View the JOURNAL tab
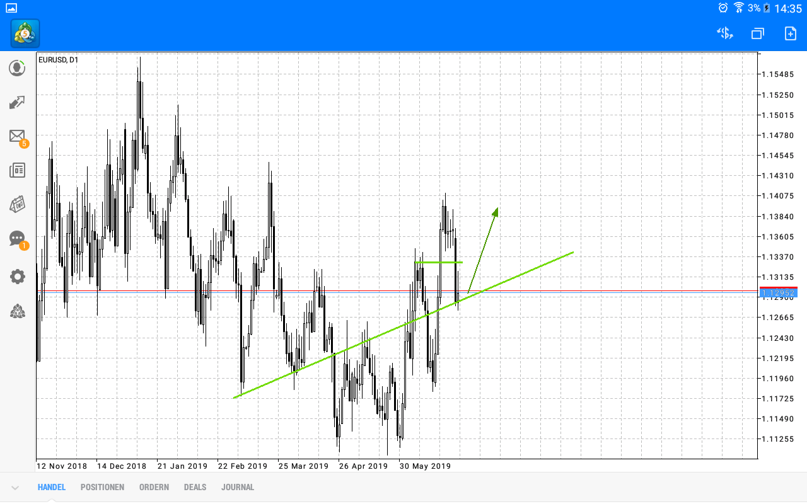The width and height of the screenshot is (807, 504). [238, 487]
